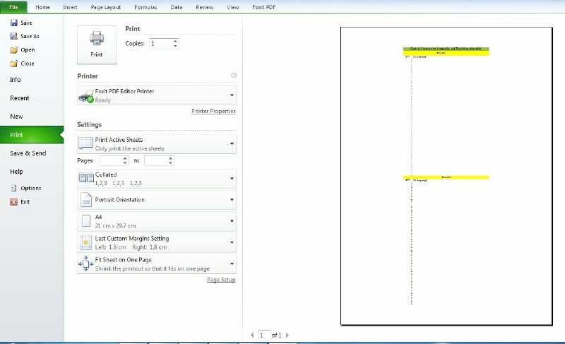The width and height of the screenshot is (565, 344).
Task: Open the A4 paper size dropdown
Action: point(232,222)
